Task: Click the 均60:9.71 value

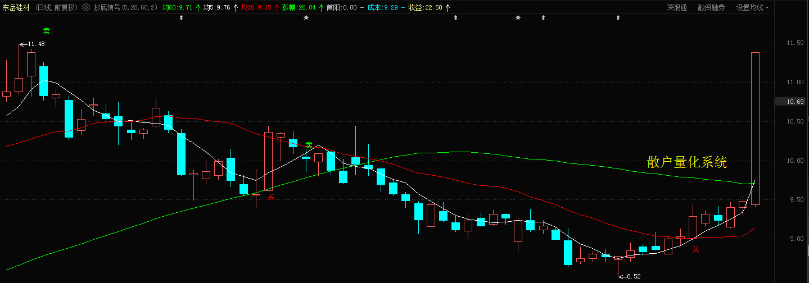Action: coord(177,7)
